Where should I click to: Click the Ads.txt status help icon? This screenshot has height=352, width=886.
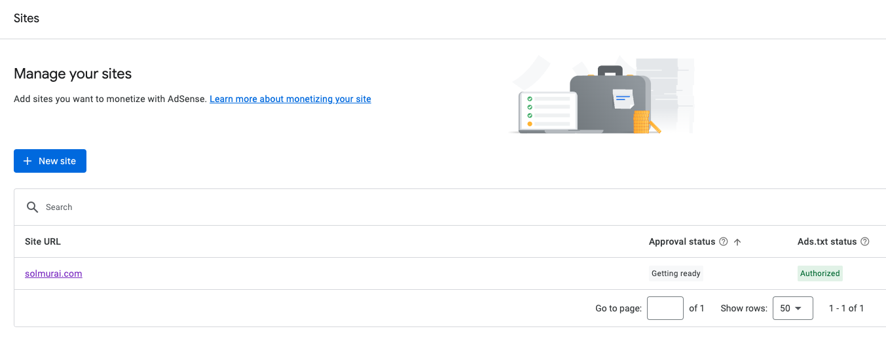865,242
